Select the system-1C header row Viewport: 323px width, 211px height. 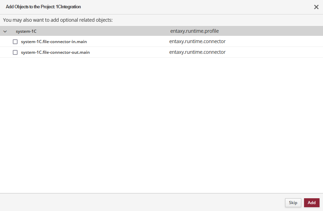[x=103, y=31]
